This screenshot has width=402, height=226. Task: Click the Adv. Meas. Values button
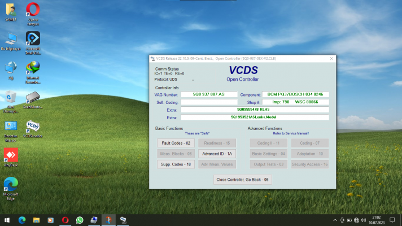tap(217, 164)
